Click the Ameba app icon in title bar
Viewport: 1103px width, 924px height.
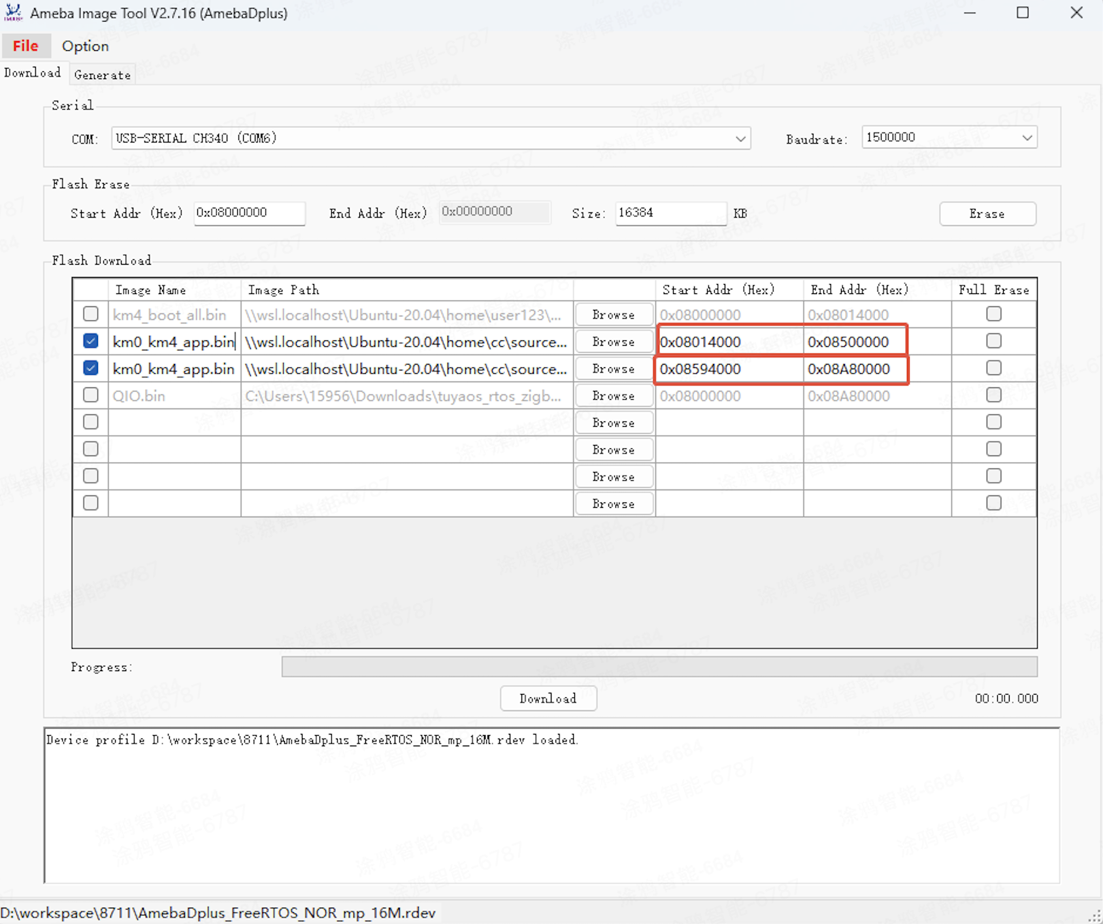13,13
